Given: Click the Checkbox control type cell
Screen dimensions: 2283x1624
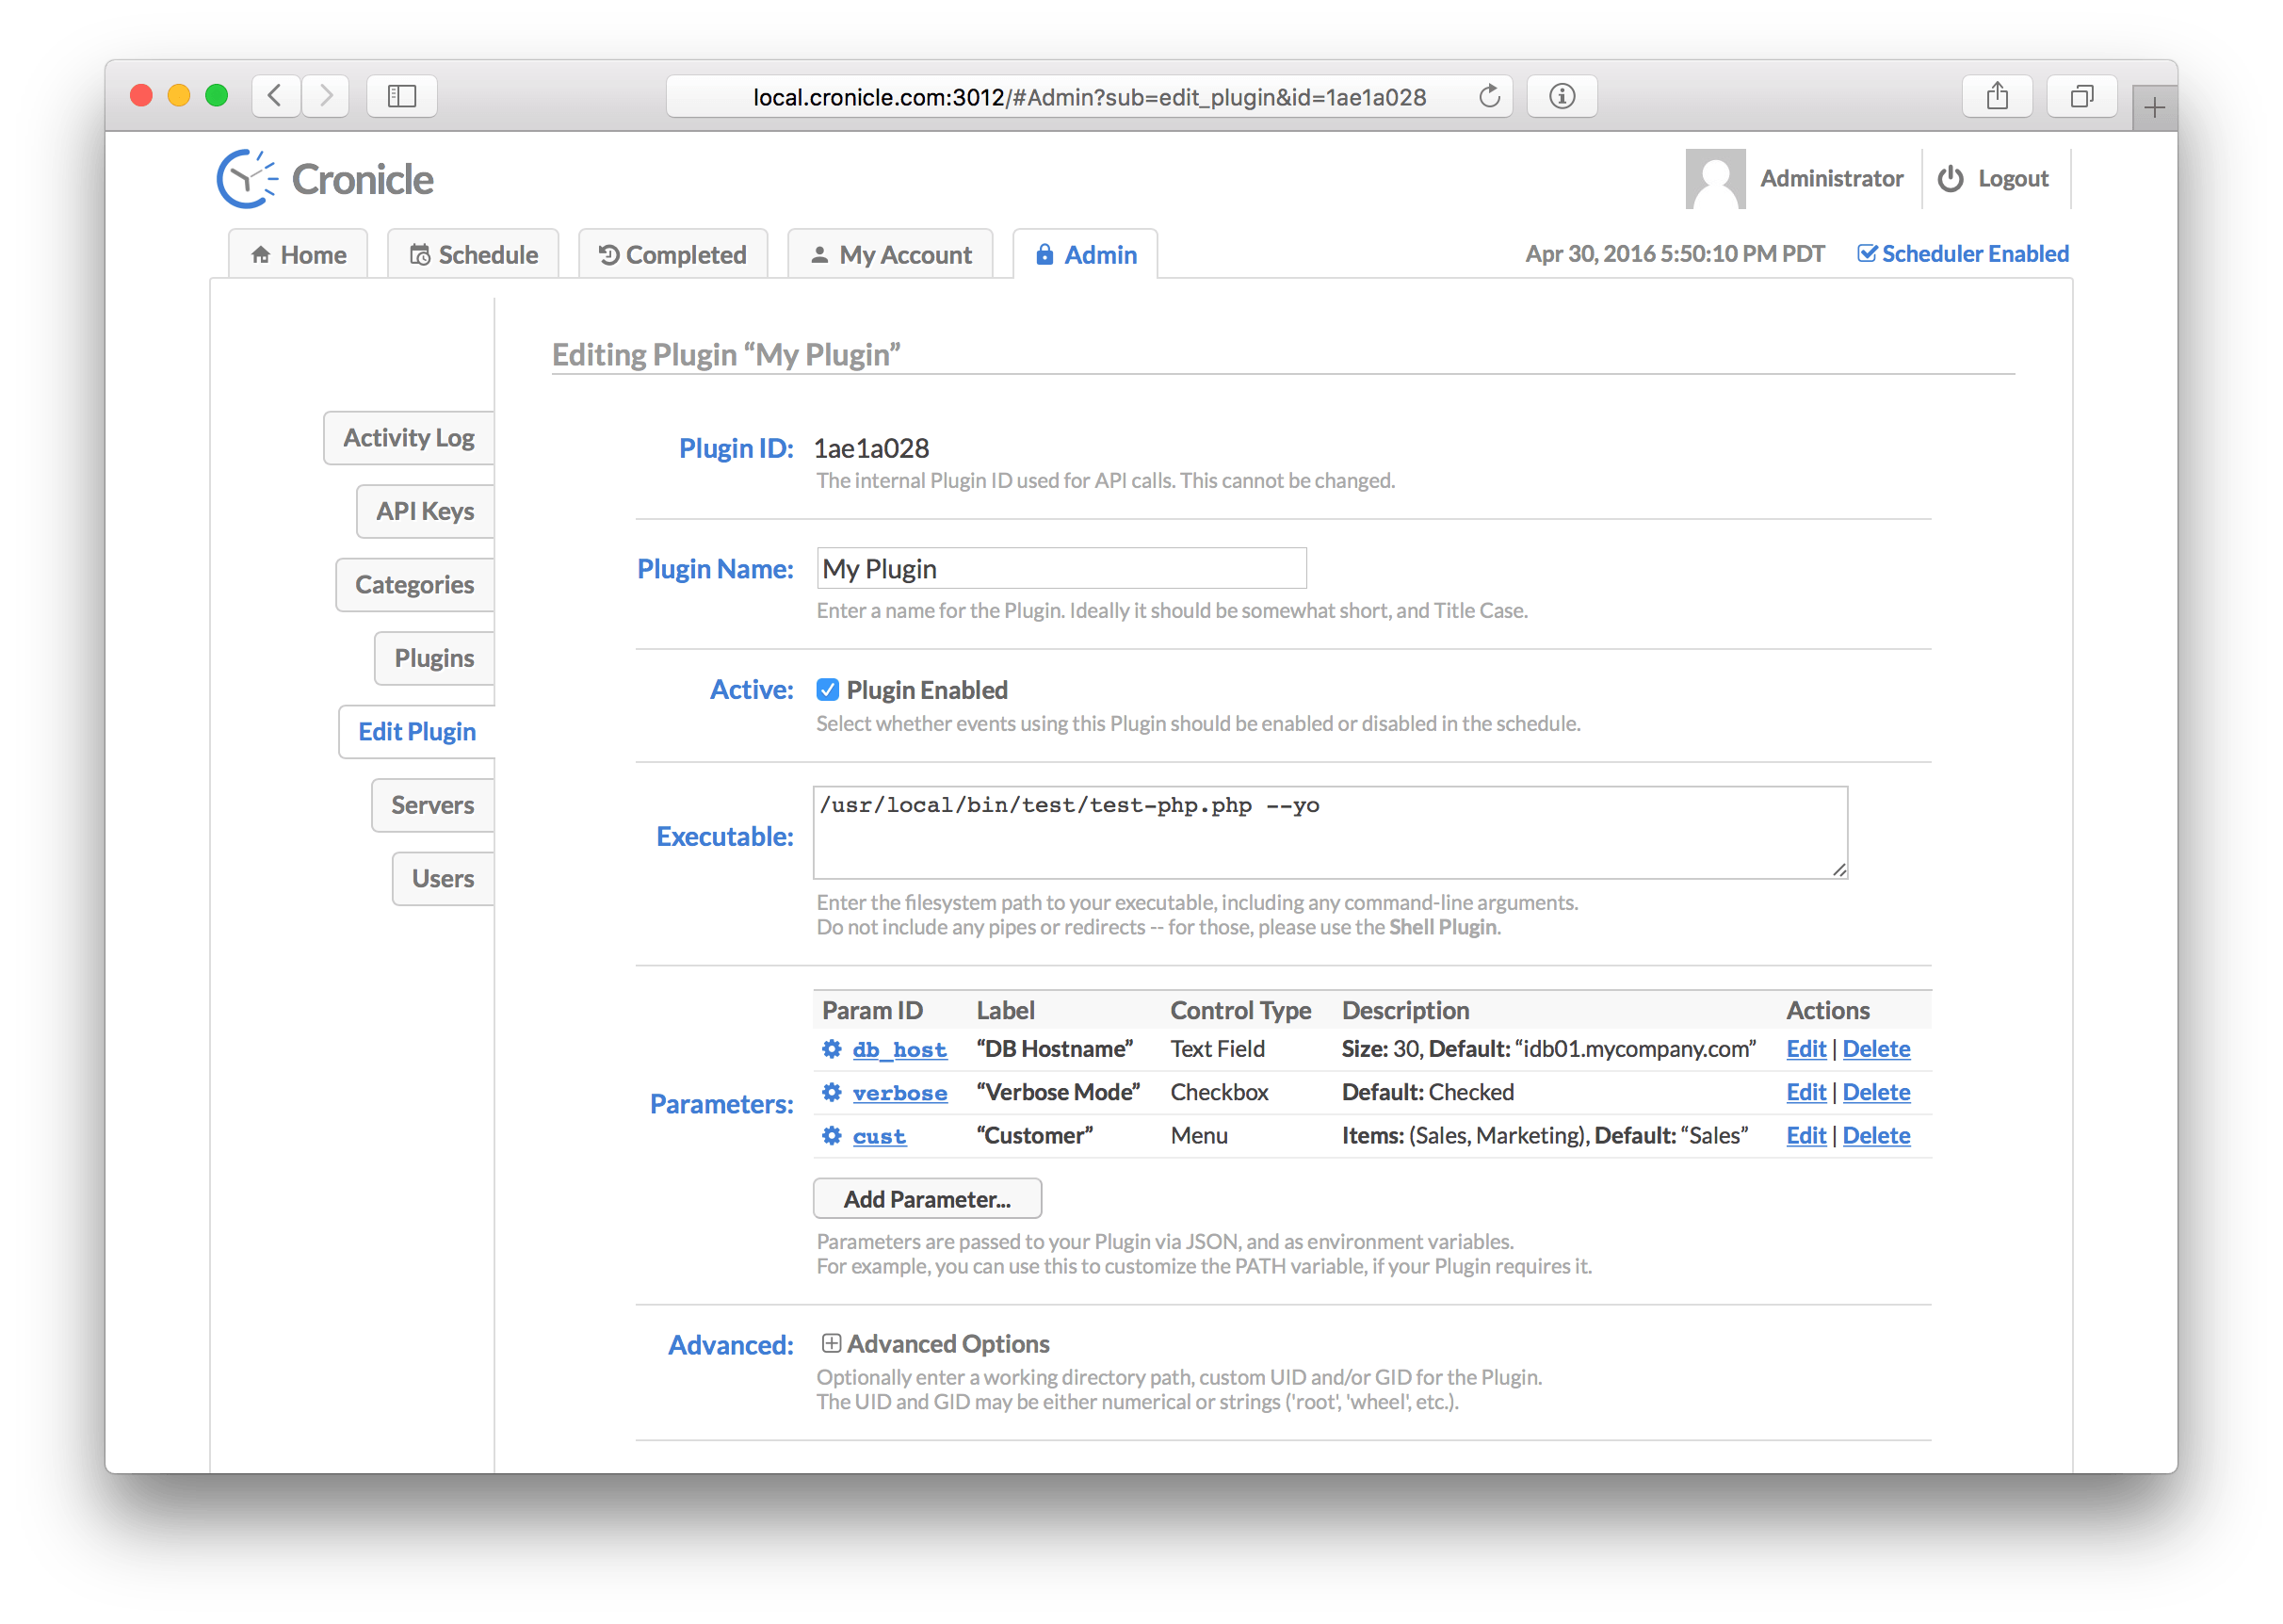Looking at the screenshot, I should [x=1220, y=1092].
